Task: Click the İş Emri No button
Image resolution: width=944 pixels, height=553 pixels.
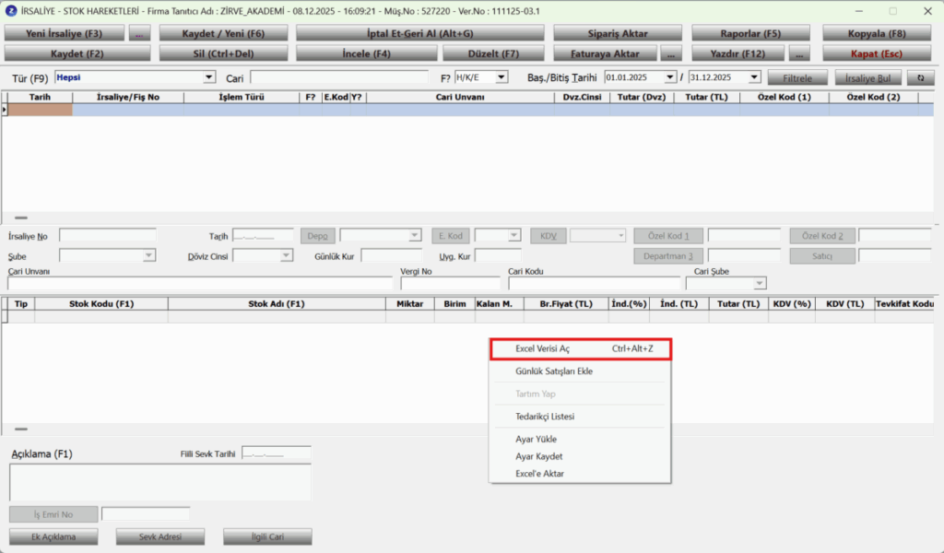Action: point(53,514)
